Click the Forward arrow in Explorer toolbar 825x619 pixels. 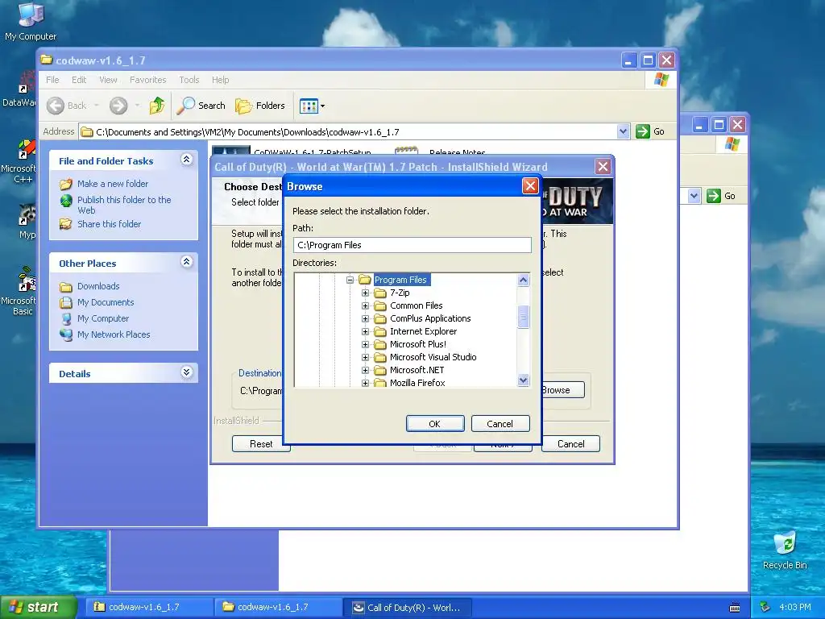click(118, 106)
